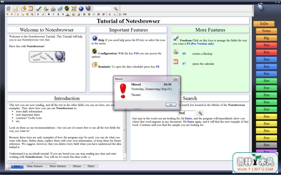The width and height of the screenshot is (281, 175).
Task: Click the Help icon in Important Features
Action: pyautogui.click(x=94, y=38)
